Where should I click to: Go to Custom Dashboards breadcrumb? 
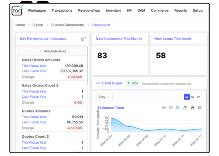(x=67, y=25)
